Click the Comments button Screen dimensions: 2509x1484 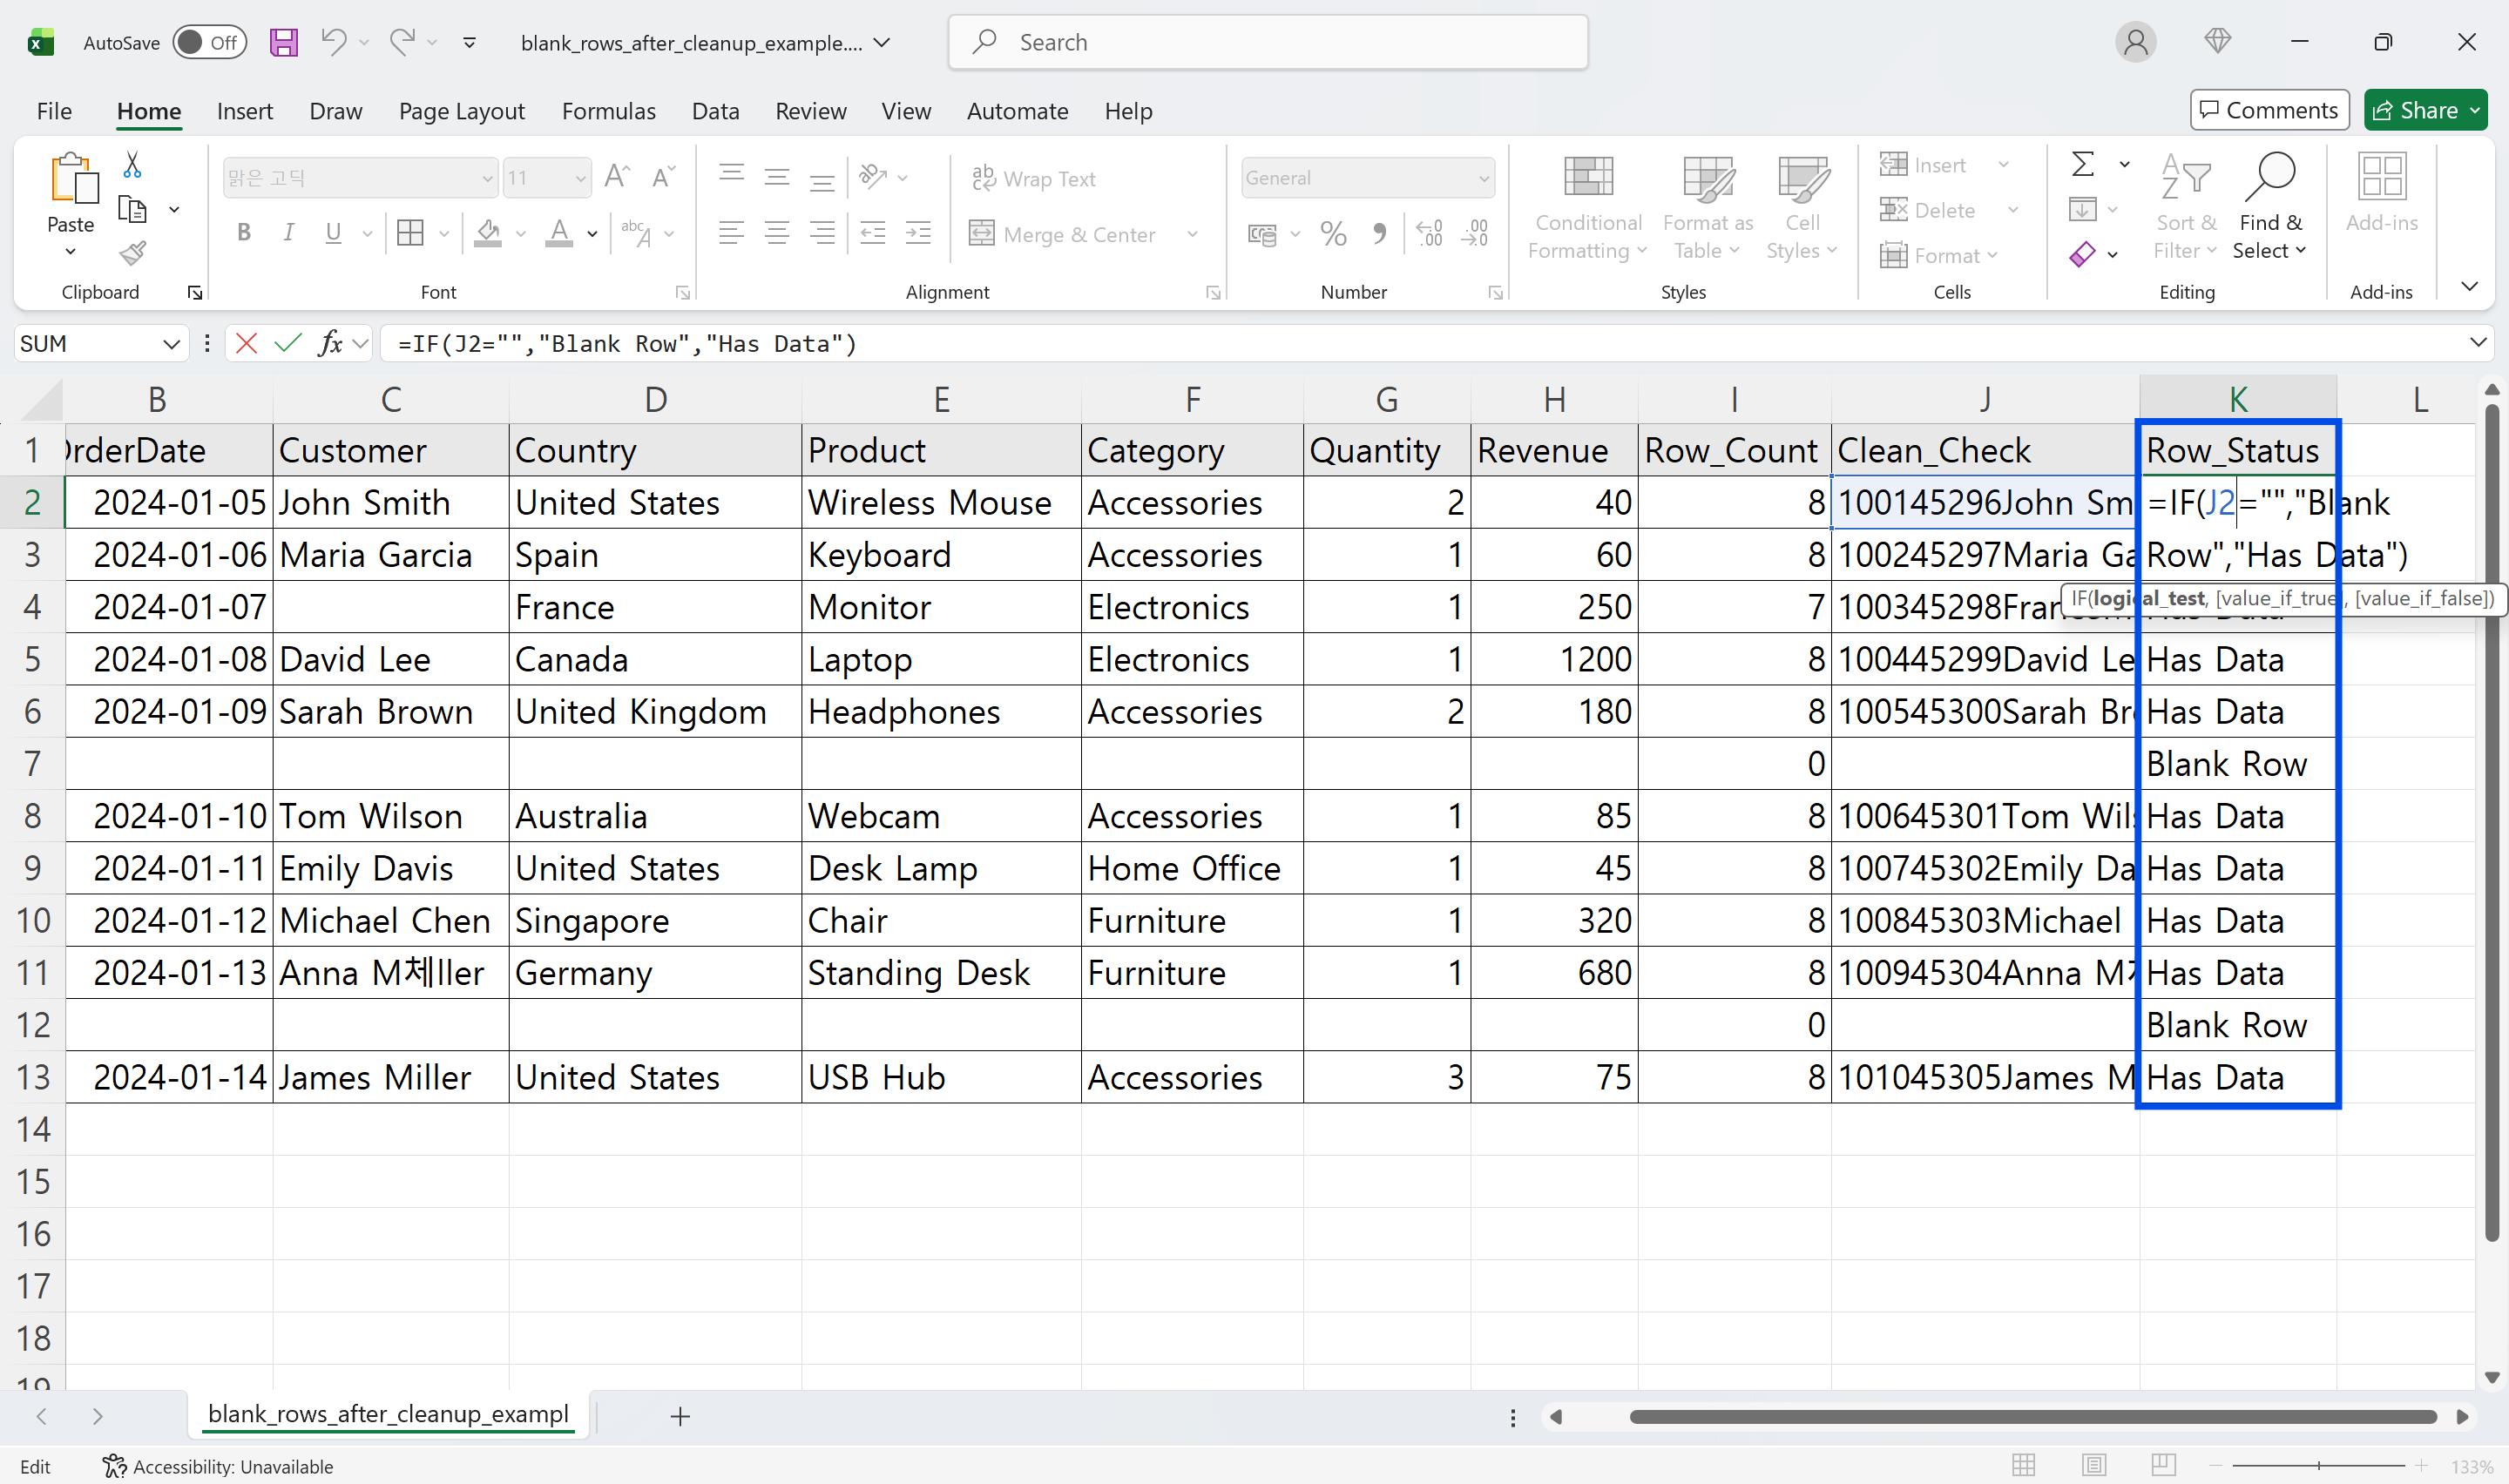point(2269,110)
